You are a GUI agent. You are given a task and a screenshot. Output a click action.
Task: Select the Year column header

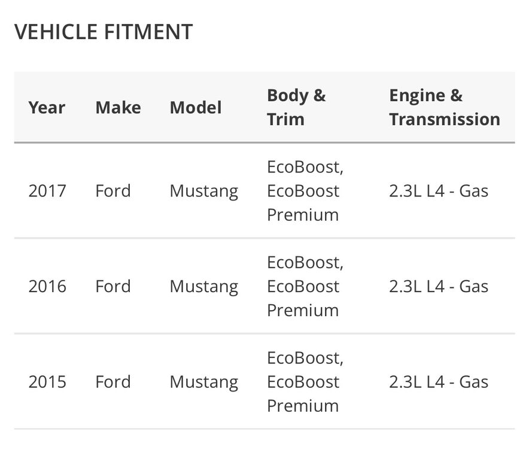[47, 108]
